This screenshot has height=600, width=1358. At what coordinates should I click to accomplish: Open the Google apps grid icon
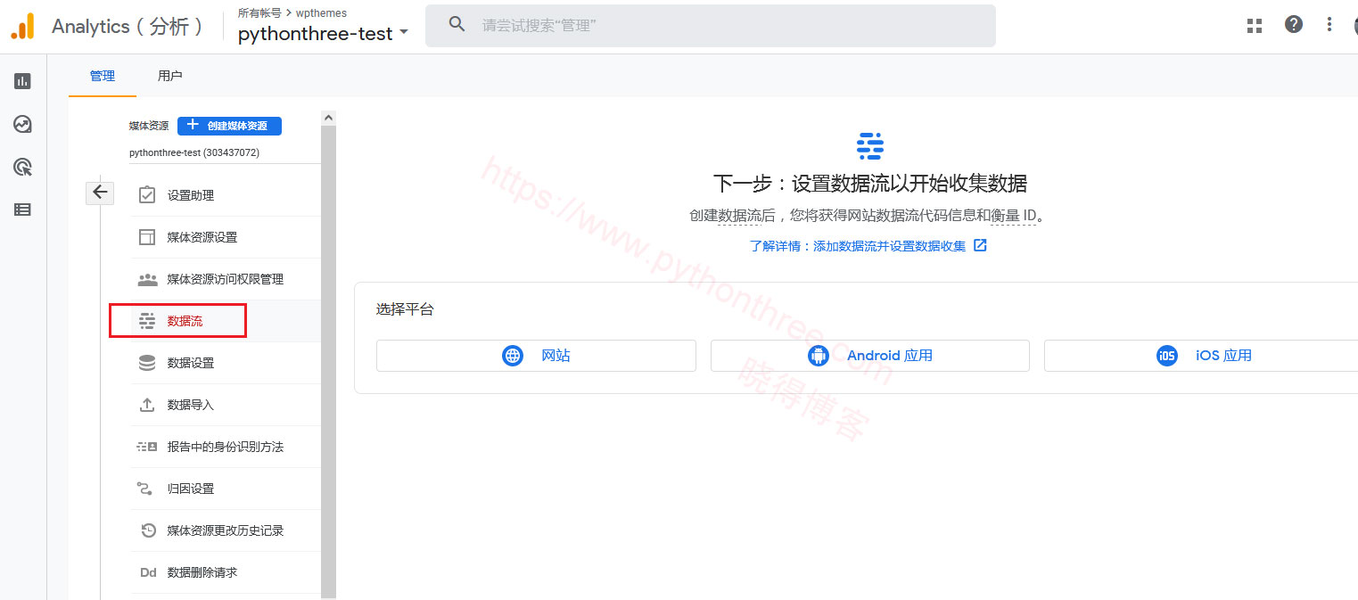1255,26
